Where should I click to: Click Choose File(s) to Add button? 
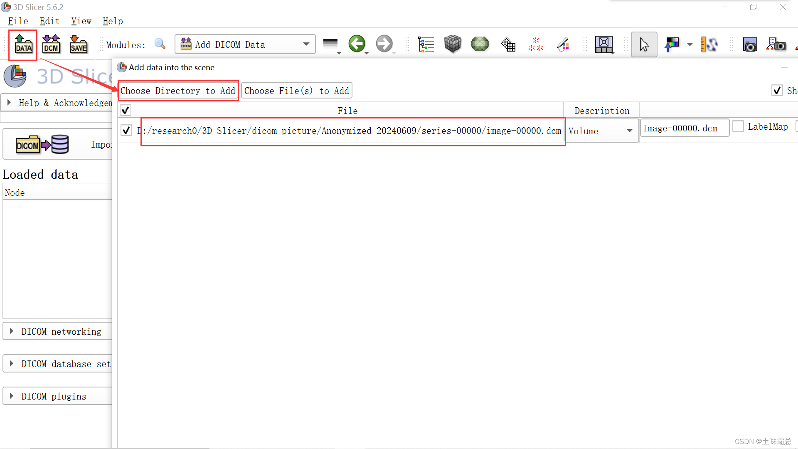pos(296,91)
